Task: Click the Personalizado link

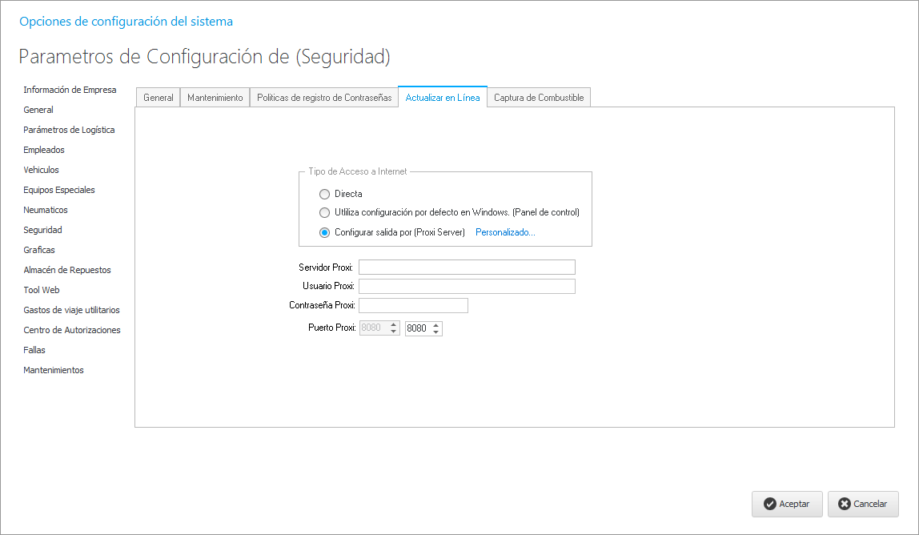Action: [505, 233]
